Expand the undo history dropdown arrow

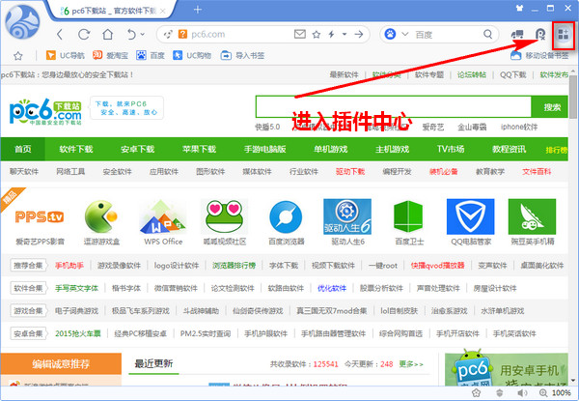[143, 35]
